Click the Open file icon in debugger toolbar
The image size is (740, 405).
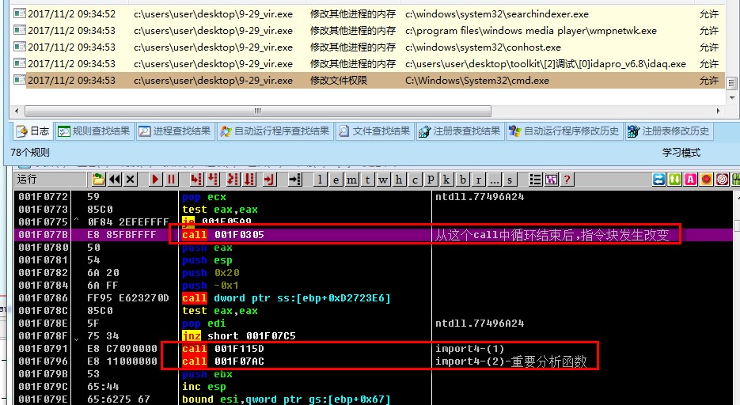click(98, 180)
